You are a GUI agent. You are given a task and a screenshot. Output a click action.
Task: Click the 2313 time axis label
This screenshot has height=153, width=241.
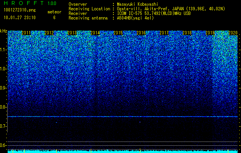(x=72, y=33)
